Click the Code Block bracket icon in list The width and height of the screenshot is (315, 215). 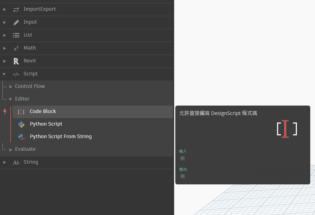tap(21, 112)
